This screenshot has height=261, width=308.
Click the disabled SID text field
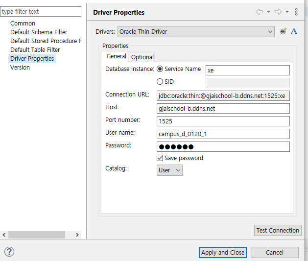[x=247, y=83]
